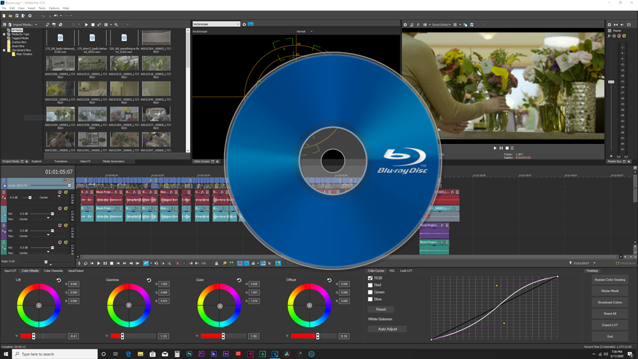Open preview quality Good (Auto) dropdown
638x359 pixels.
tap(441, 25)
